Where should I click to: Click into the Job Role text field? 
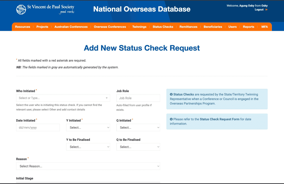(x=138, y=98)
